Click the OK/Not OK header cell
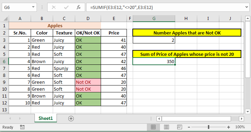Screen dimensions: 251x132 point(88,33)
